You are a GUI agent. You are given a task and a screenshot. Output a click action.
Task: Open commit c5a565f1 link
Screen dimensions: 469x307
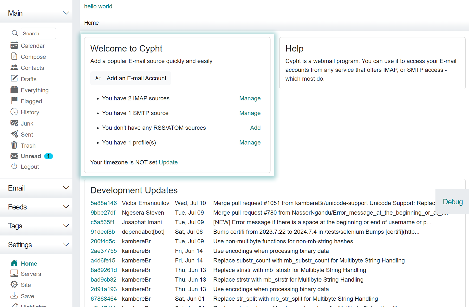click(103, 222)
